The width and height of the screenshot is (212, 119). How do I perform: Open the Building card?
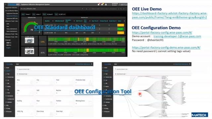(25, 102)
